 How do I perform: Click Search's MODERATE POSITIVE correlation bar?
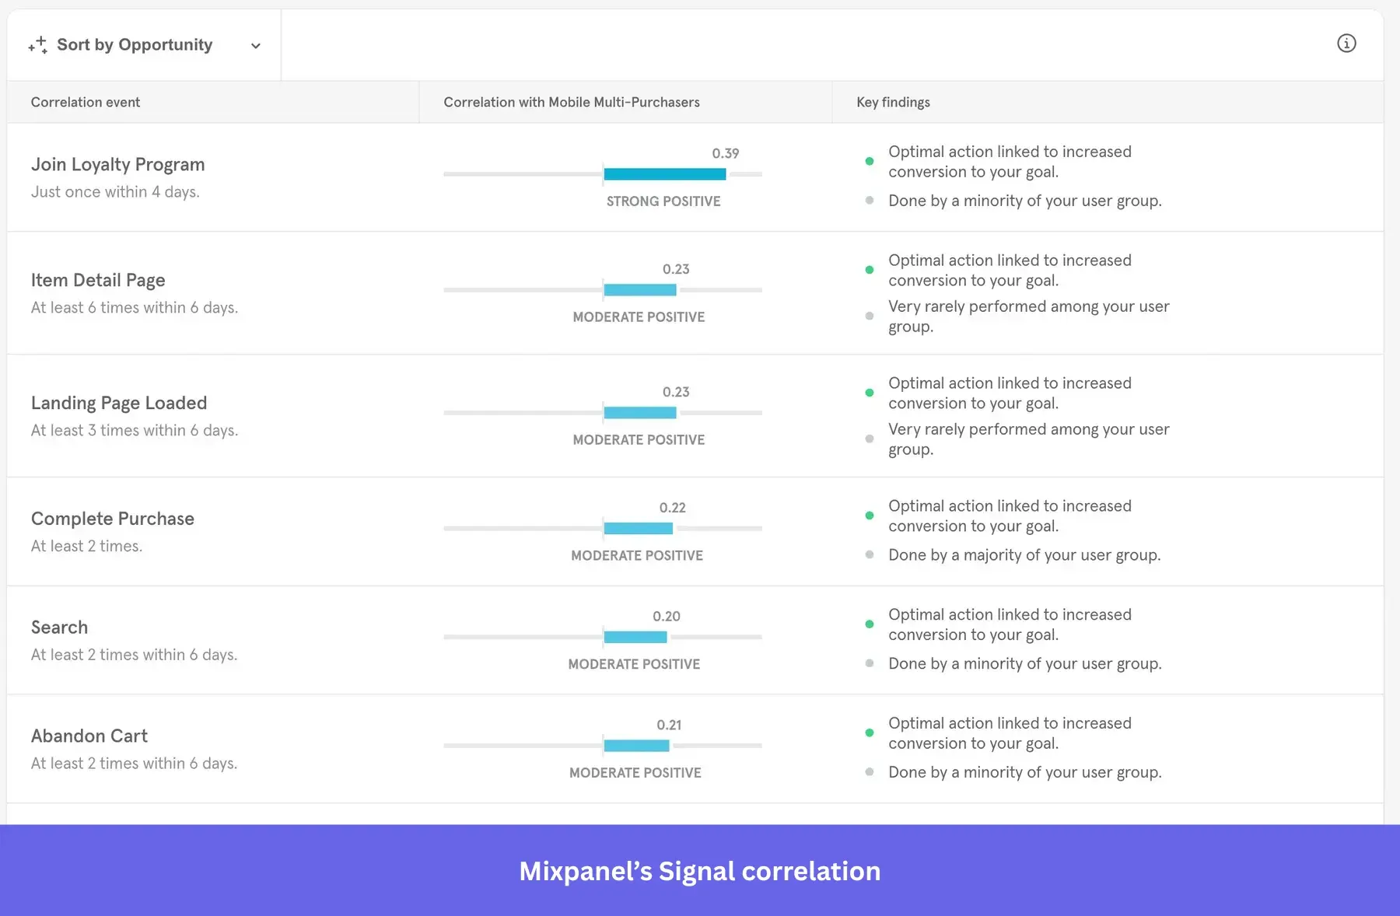coord(634,636)
